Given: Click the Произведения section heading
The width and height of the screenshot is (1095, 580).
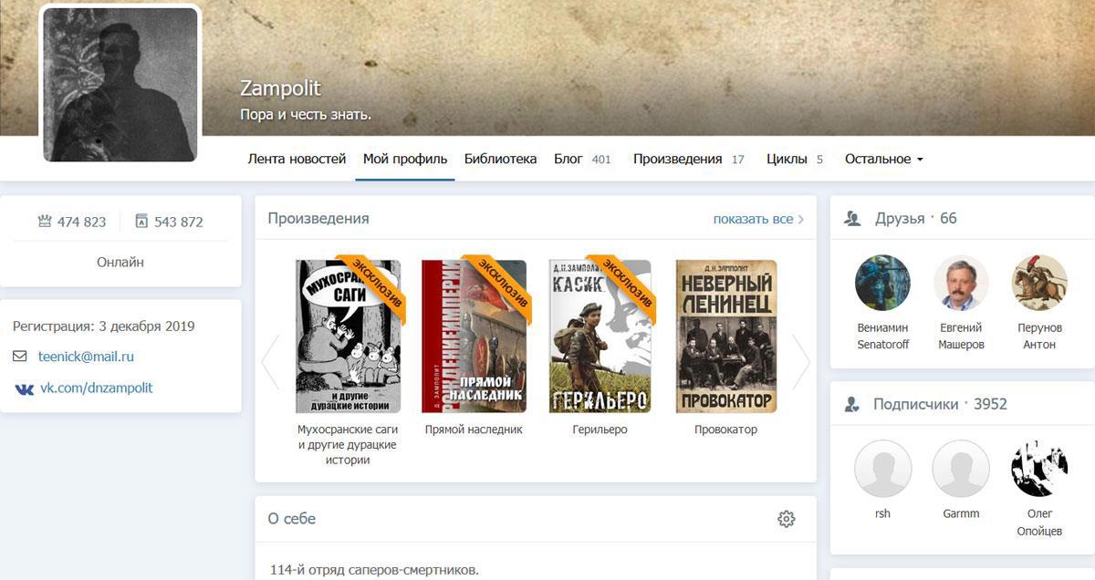Looking at the screenshot, I should [318, 218].
